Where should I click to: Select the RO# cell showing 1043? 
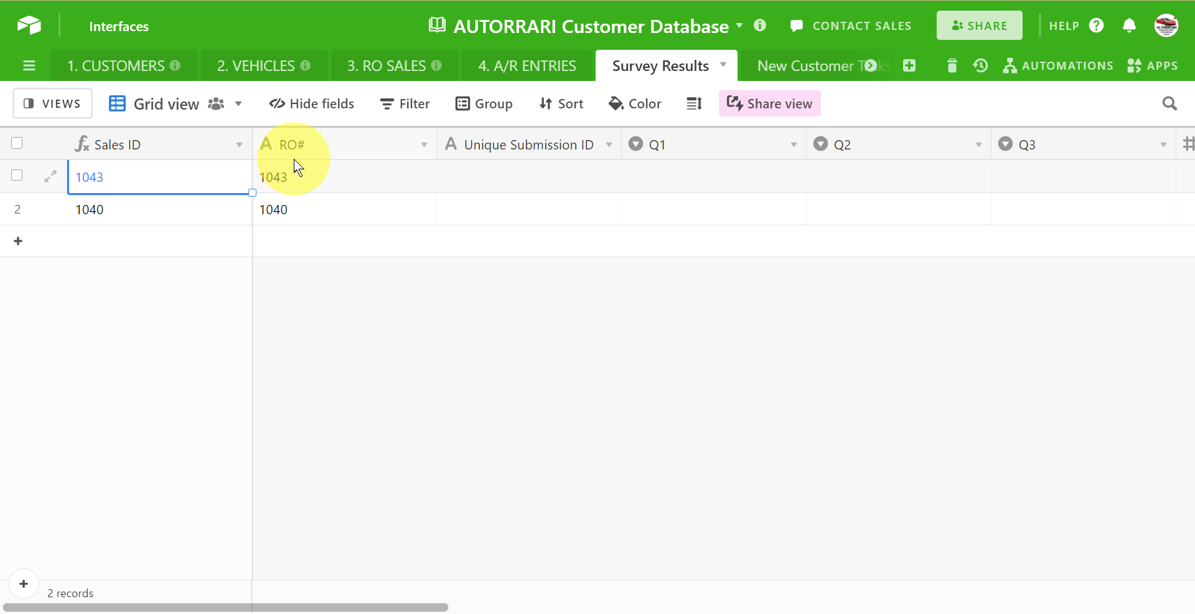344,177
